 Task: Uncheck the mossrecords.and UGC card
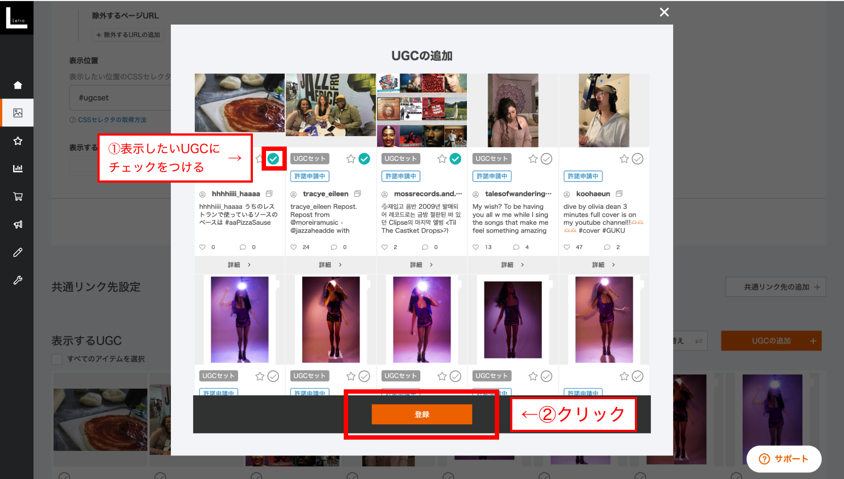pos(455,159)
